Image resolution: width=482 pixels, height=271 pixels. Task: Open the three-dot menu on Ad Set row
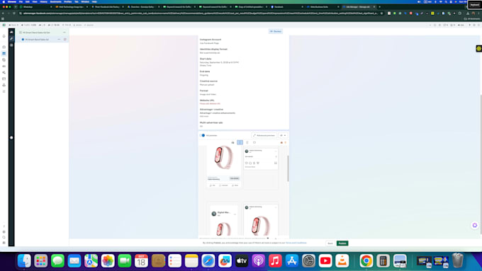pyautogui.click(x=65, y=33)
